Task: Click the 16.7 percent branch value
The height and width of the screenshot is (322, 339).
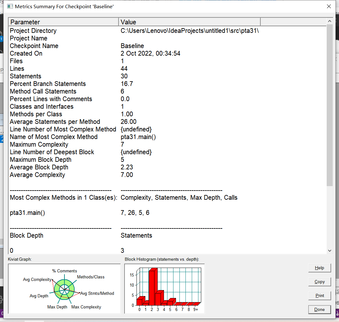Action: tap(127, 84)
